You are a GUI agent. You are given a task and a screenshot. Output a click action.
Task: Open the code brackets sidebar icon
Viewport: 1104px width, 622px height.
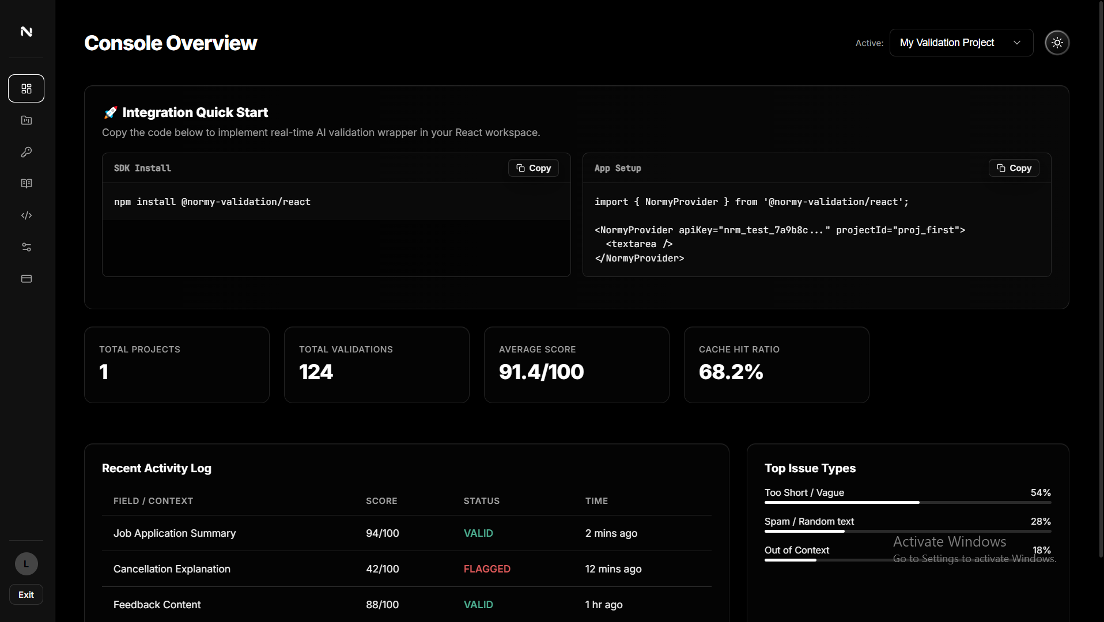coord(27,215)
